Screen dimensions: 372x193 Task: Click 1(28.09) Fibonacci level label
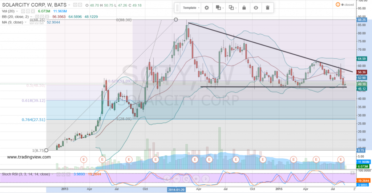[124, 119]
